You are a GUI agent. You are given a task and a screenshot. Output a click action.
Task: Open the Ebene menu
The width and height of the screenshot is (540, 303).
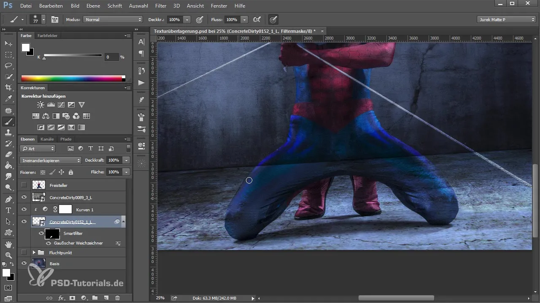[x=94, y=6]
